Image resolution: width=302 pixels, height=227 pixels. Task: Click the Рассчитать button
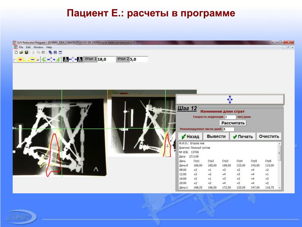tap(233, 123)
